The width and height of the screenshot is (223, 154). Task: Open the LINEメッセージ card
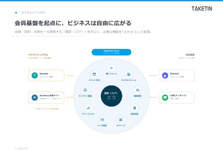pos(177,98)
